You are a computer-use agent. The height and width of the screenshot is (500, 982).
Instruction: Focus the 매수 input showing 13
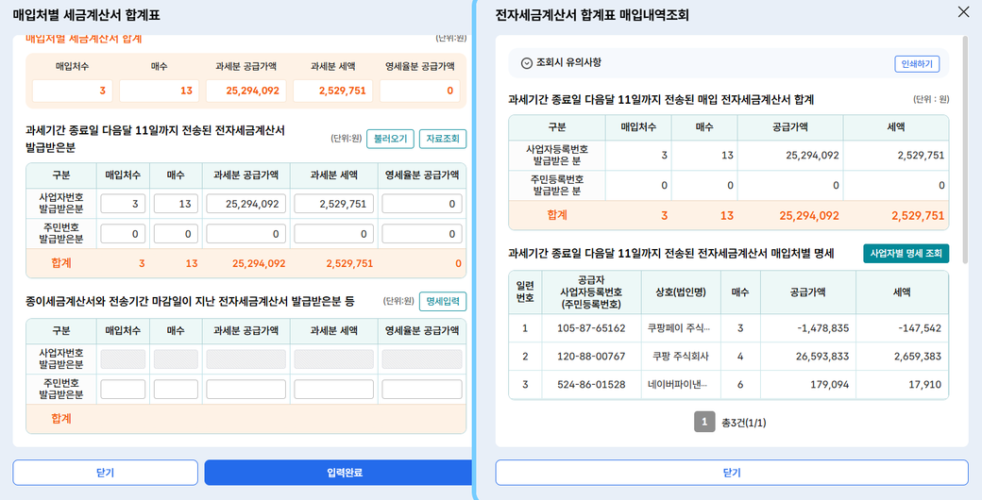coord(176,204)
